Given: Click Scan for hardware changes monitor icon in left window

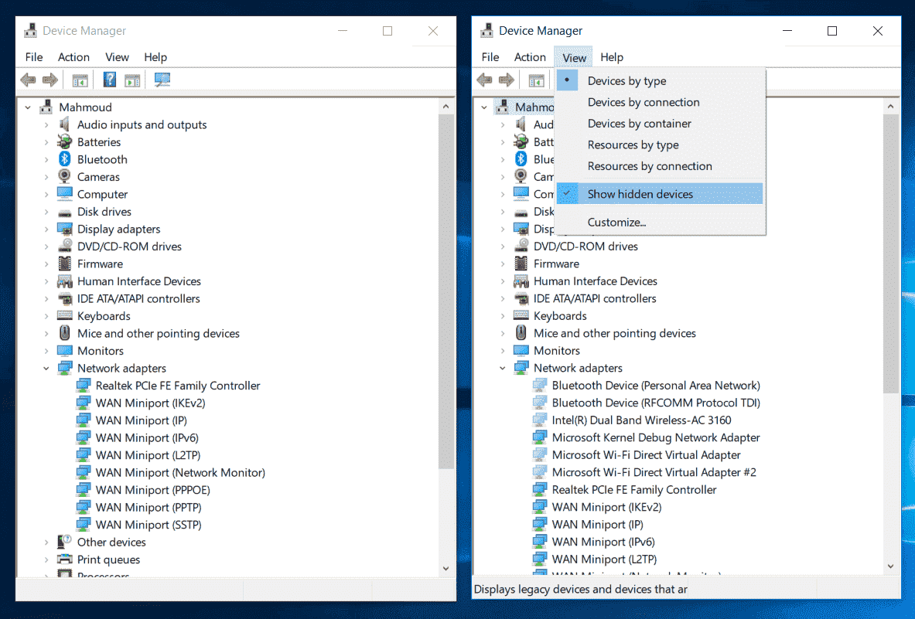Looking at the screenshot, I should 162,80.
